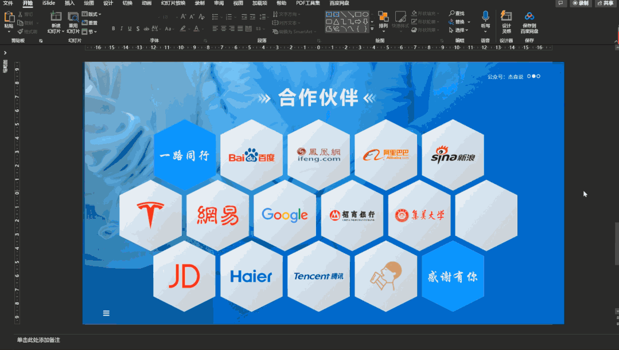Screen dimensions: 619x350
Task: Open the Change Case (Aa) dropdown
Action: [x=169, y=29]
